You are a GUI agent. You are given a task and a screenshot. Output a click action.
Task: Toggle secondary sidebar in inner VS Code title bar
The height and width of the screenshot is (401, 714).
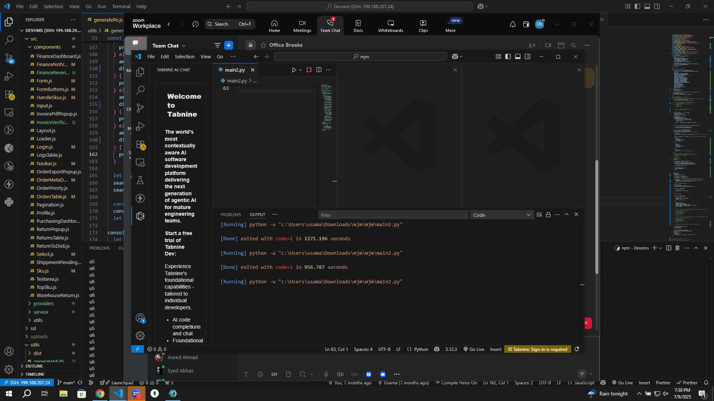(x=527, y=56)
